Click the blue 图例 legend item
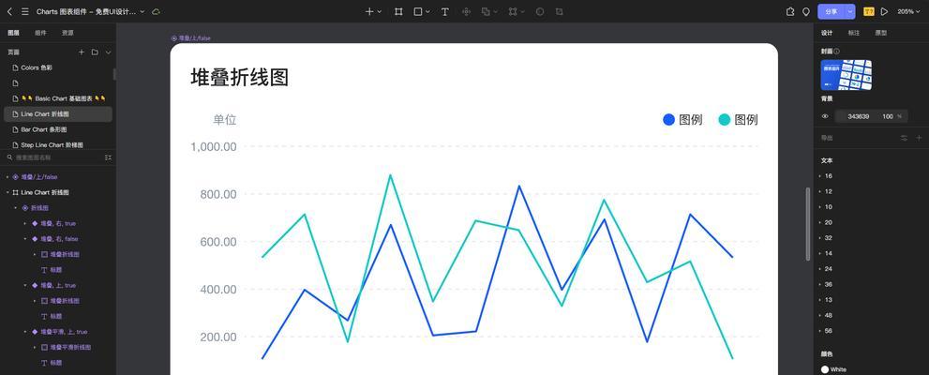The image size is (929, 375). coord(682,120)
